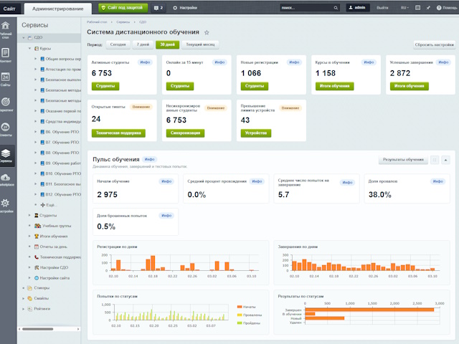The width and height of the screenshot is (459, 344).
Task: Click the pin icon in top bar
Action: click(x=428, y=8)
